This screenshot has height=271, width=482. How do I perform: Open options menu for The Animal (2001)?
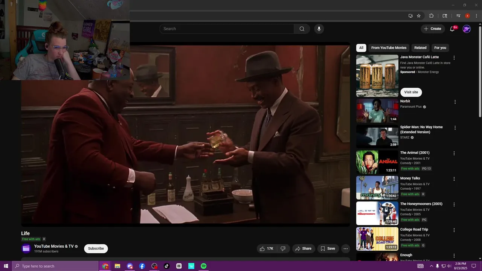click(x=454, y=153)
